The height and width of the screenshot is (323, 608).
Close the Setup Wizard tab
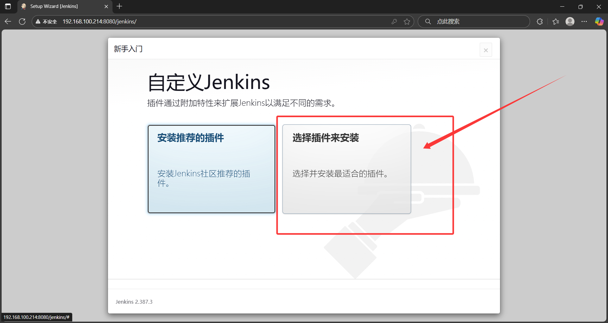pyautogui.click(x=106, y=6)
